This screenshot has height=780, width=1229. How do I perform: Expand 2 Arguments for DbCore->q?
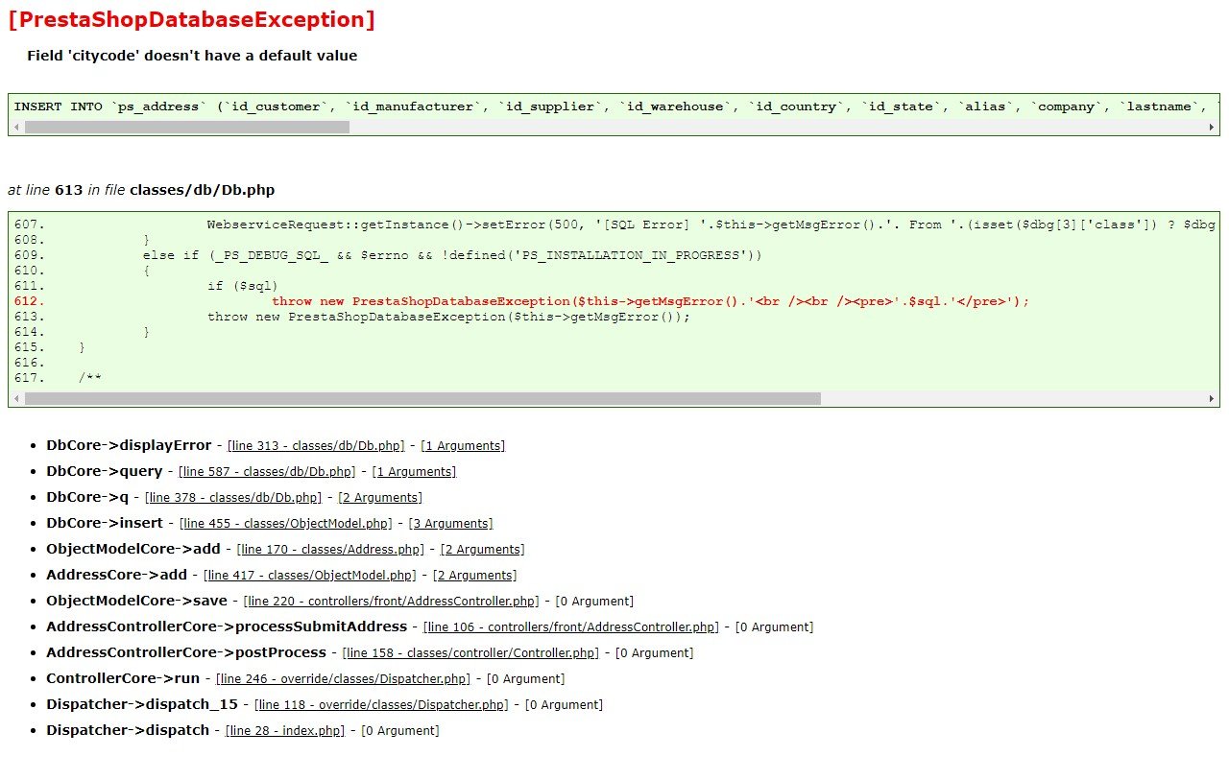pyautogui.click(x=380, y=498)
